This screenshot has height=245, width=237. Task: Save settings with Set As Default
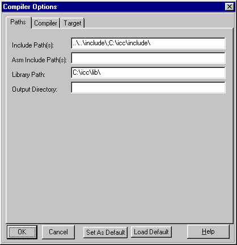point(105,232)
